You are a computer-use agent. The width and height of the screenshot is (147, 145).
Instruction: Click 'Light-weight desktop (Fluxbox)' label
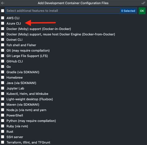click(30, 99)
